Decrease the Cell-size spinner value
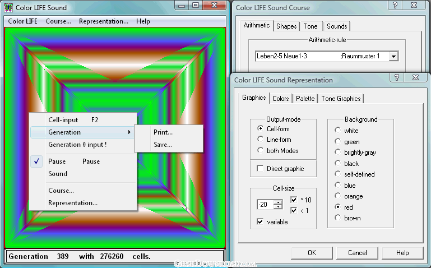This screenshot has height=268, width=431. pos(279,207)
